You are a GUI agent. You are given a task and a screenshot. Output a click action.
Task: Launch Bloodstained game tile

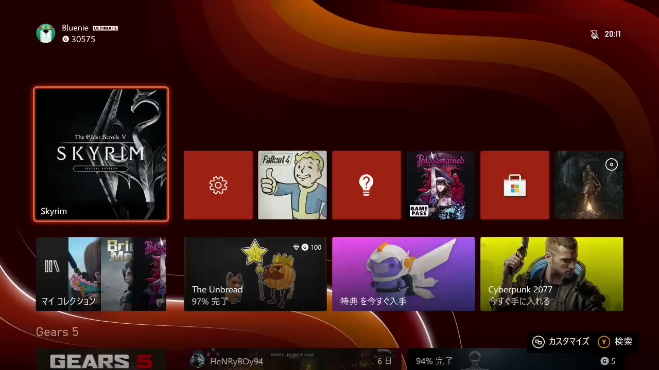click(x=441, y=185)
